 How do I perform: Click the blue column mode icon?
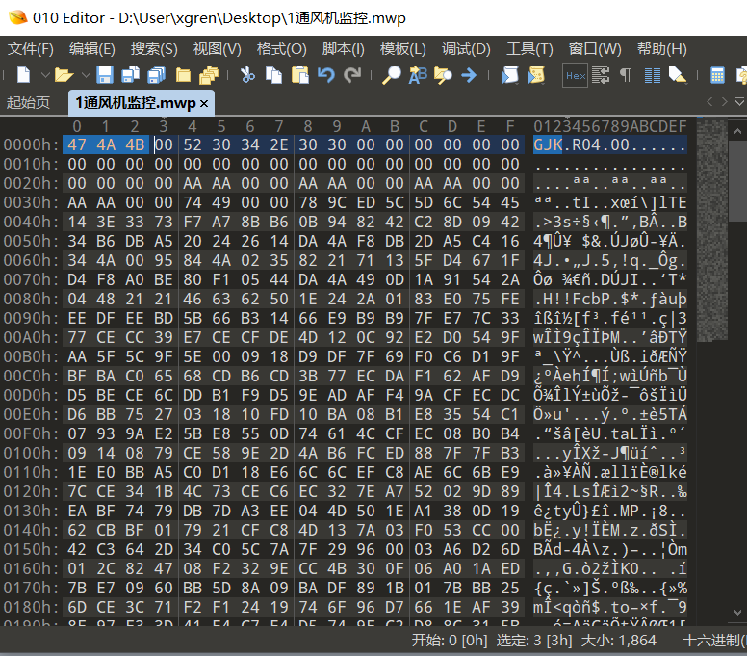(653, 75)
